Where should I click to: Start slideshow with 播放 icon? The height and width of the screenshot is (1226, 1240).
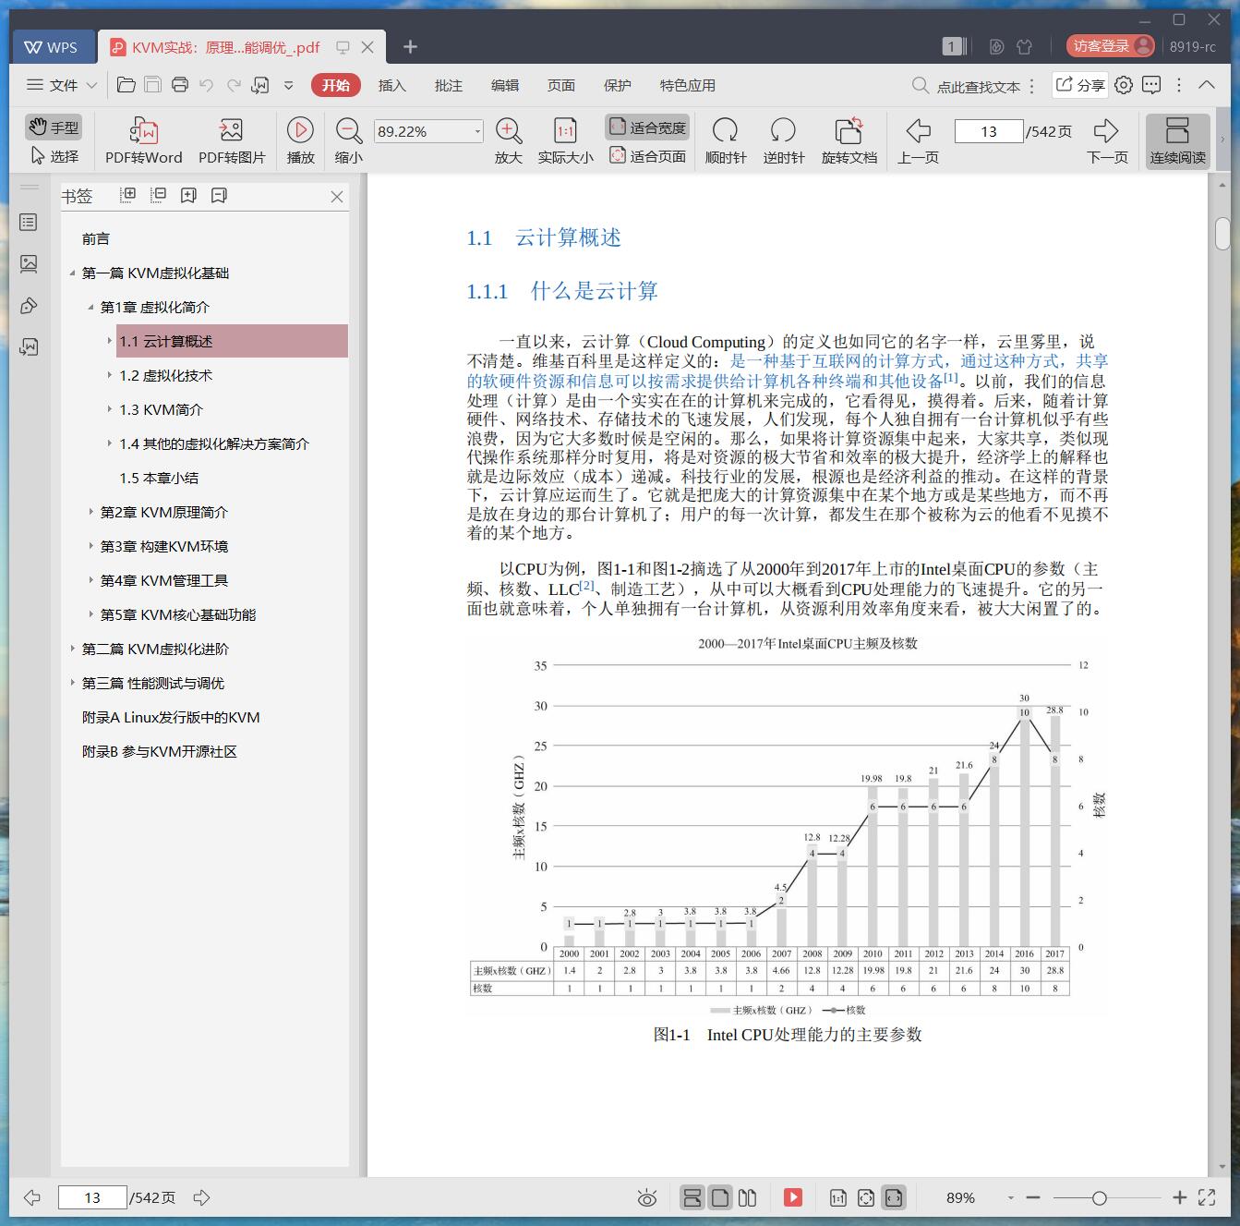pyautogui.click(x=300, y=140)
